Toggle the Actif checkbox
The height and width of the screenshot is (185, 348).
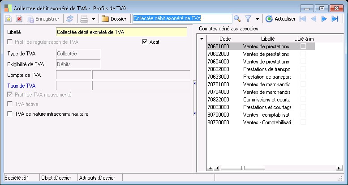point(145,42)
